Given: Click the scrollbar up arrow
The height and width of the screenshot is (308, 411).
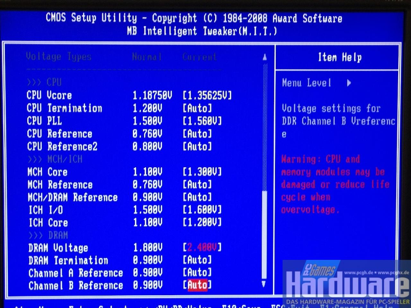Looking at the screenshot, I should (265, 57).
